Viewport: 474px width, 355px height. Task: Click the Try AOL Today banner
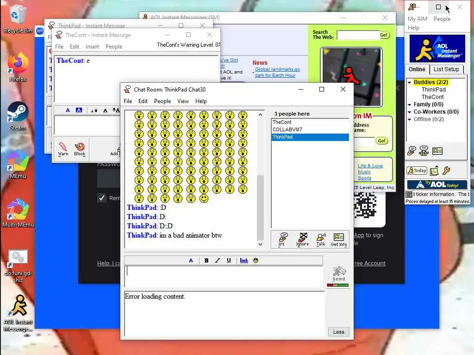[437, 184]
